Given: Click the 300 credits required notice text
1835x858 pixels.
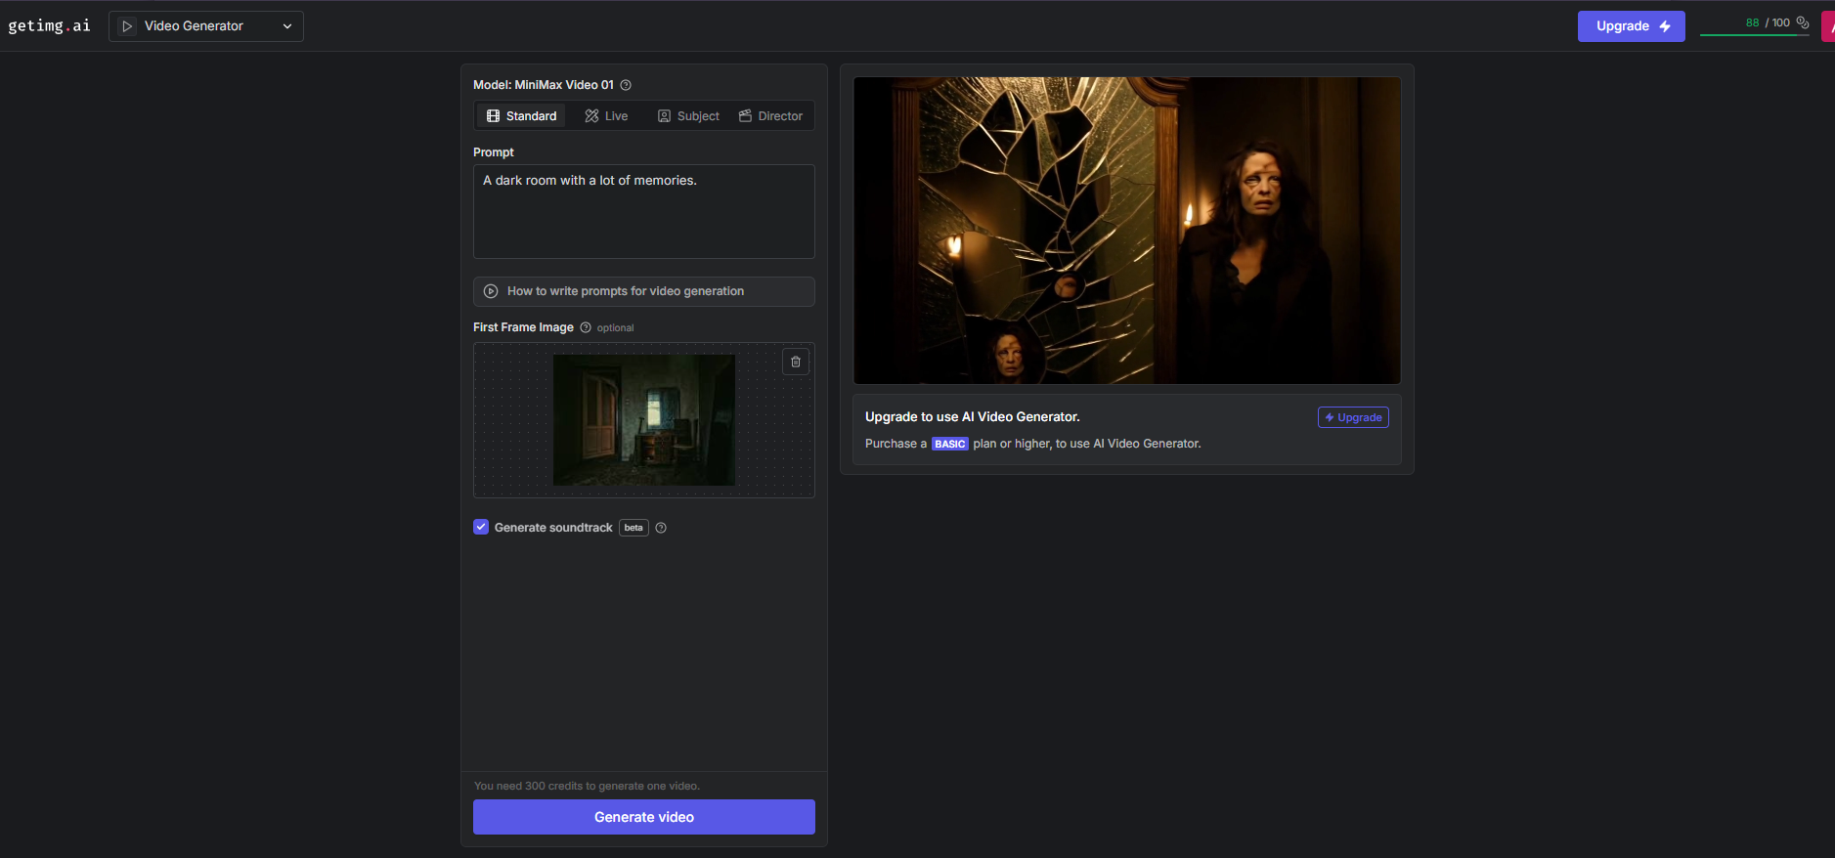Looking at the screenshot, I should point(587,786).
